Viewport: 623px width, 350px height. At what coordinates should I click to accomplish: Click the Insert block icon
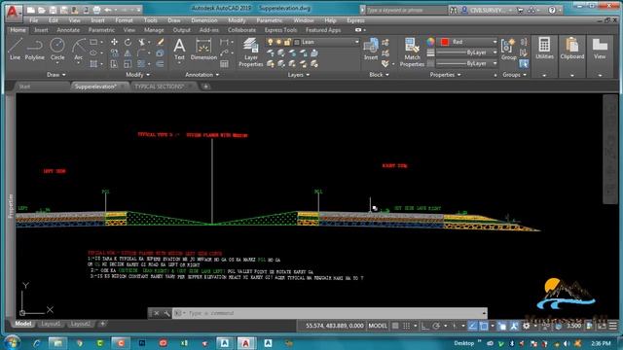[371, 50]
